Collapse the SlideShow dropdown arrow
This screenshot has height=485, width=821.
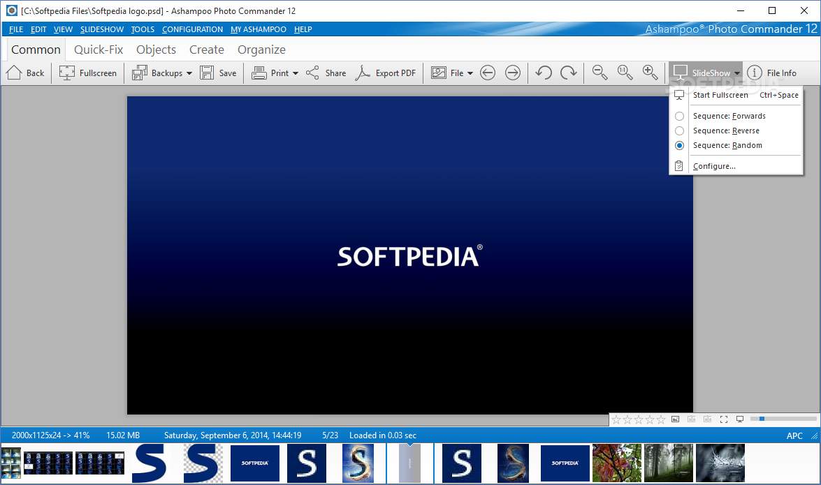point(736,73)
